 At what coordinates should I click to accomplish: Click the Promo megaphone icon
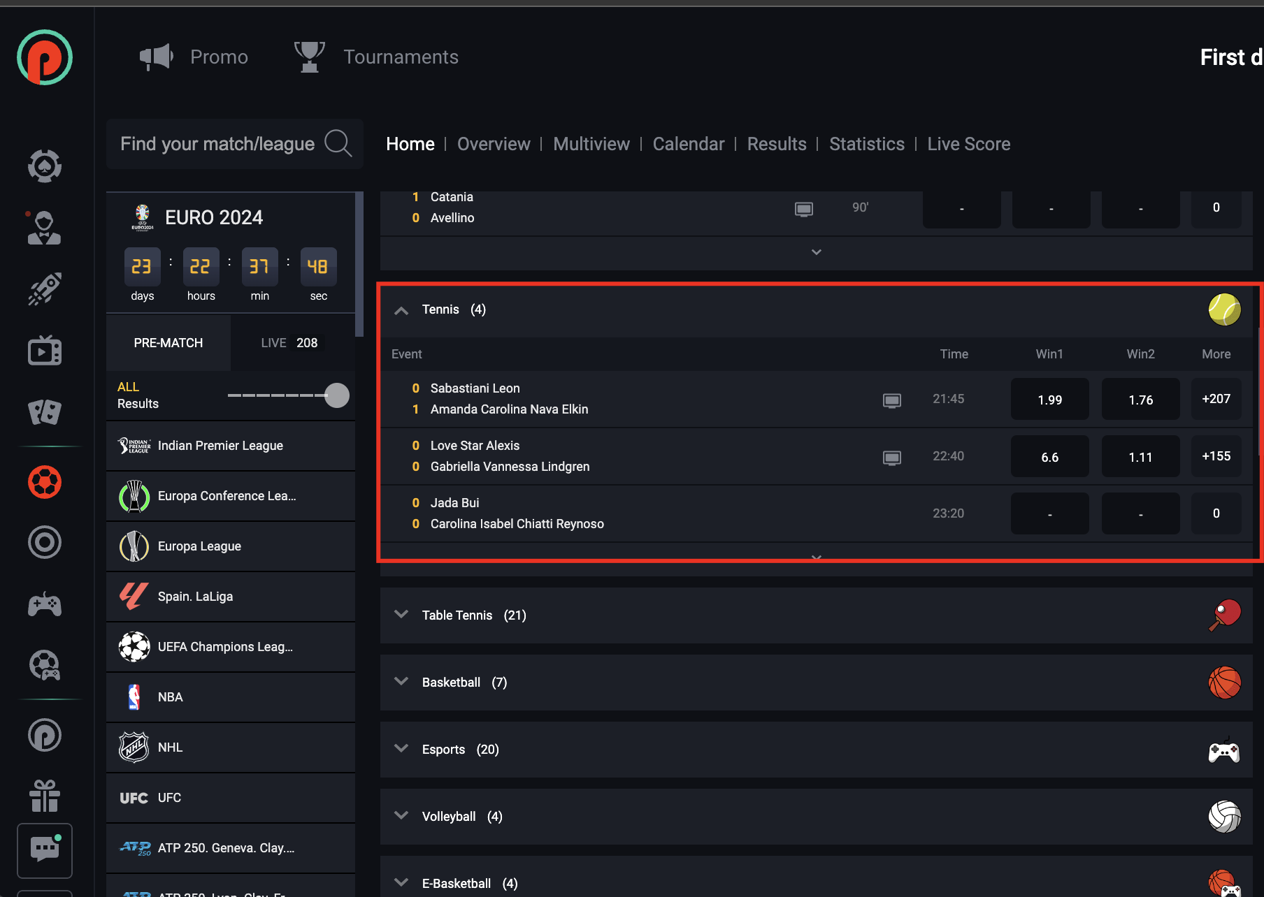pos(157,57)
